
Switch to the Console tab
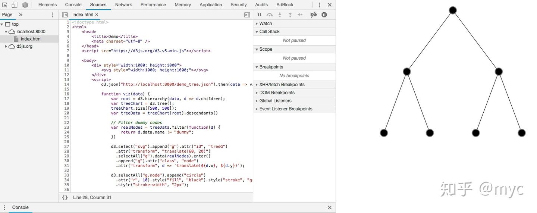pyautogui.click(x=73, y=5)
